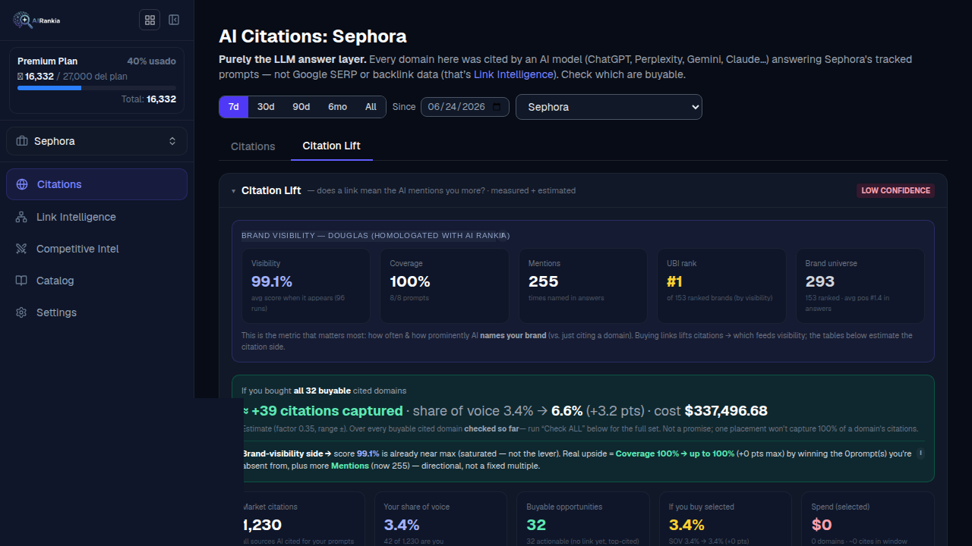Click the plan usage progress bar
The width and height of the screenshot is (972, 546).
(x=96, y=88)
